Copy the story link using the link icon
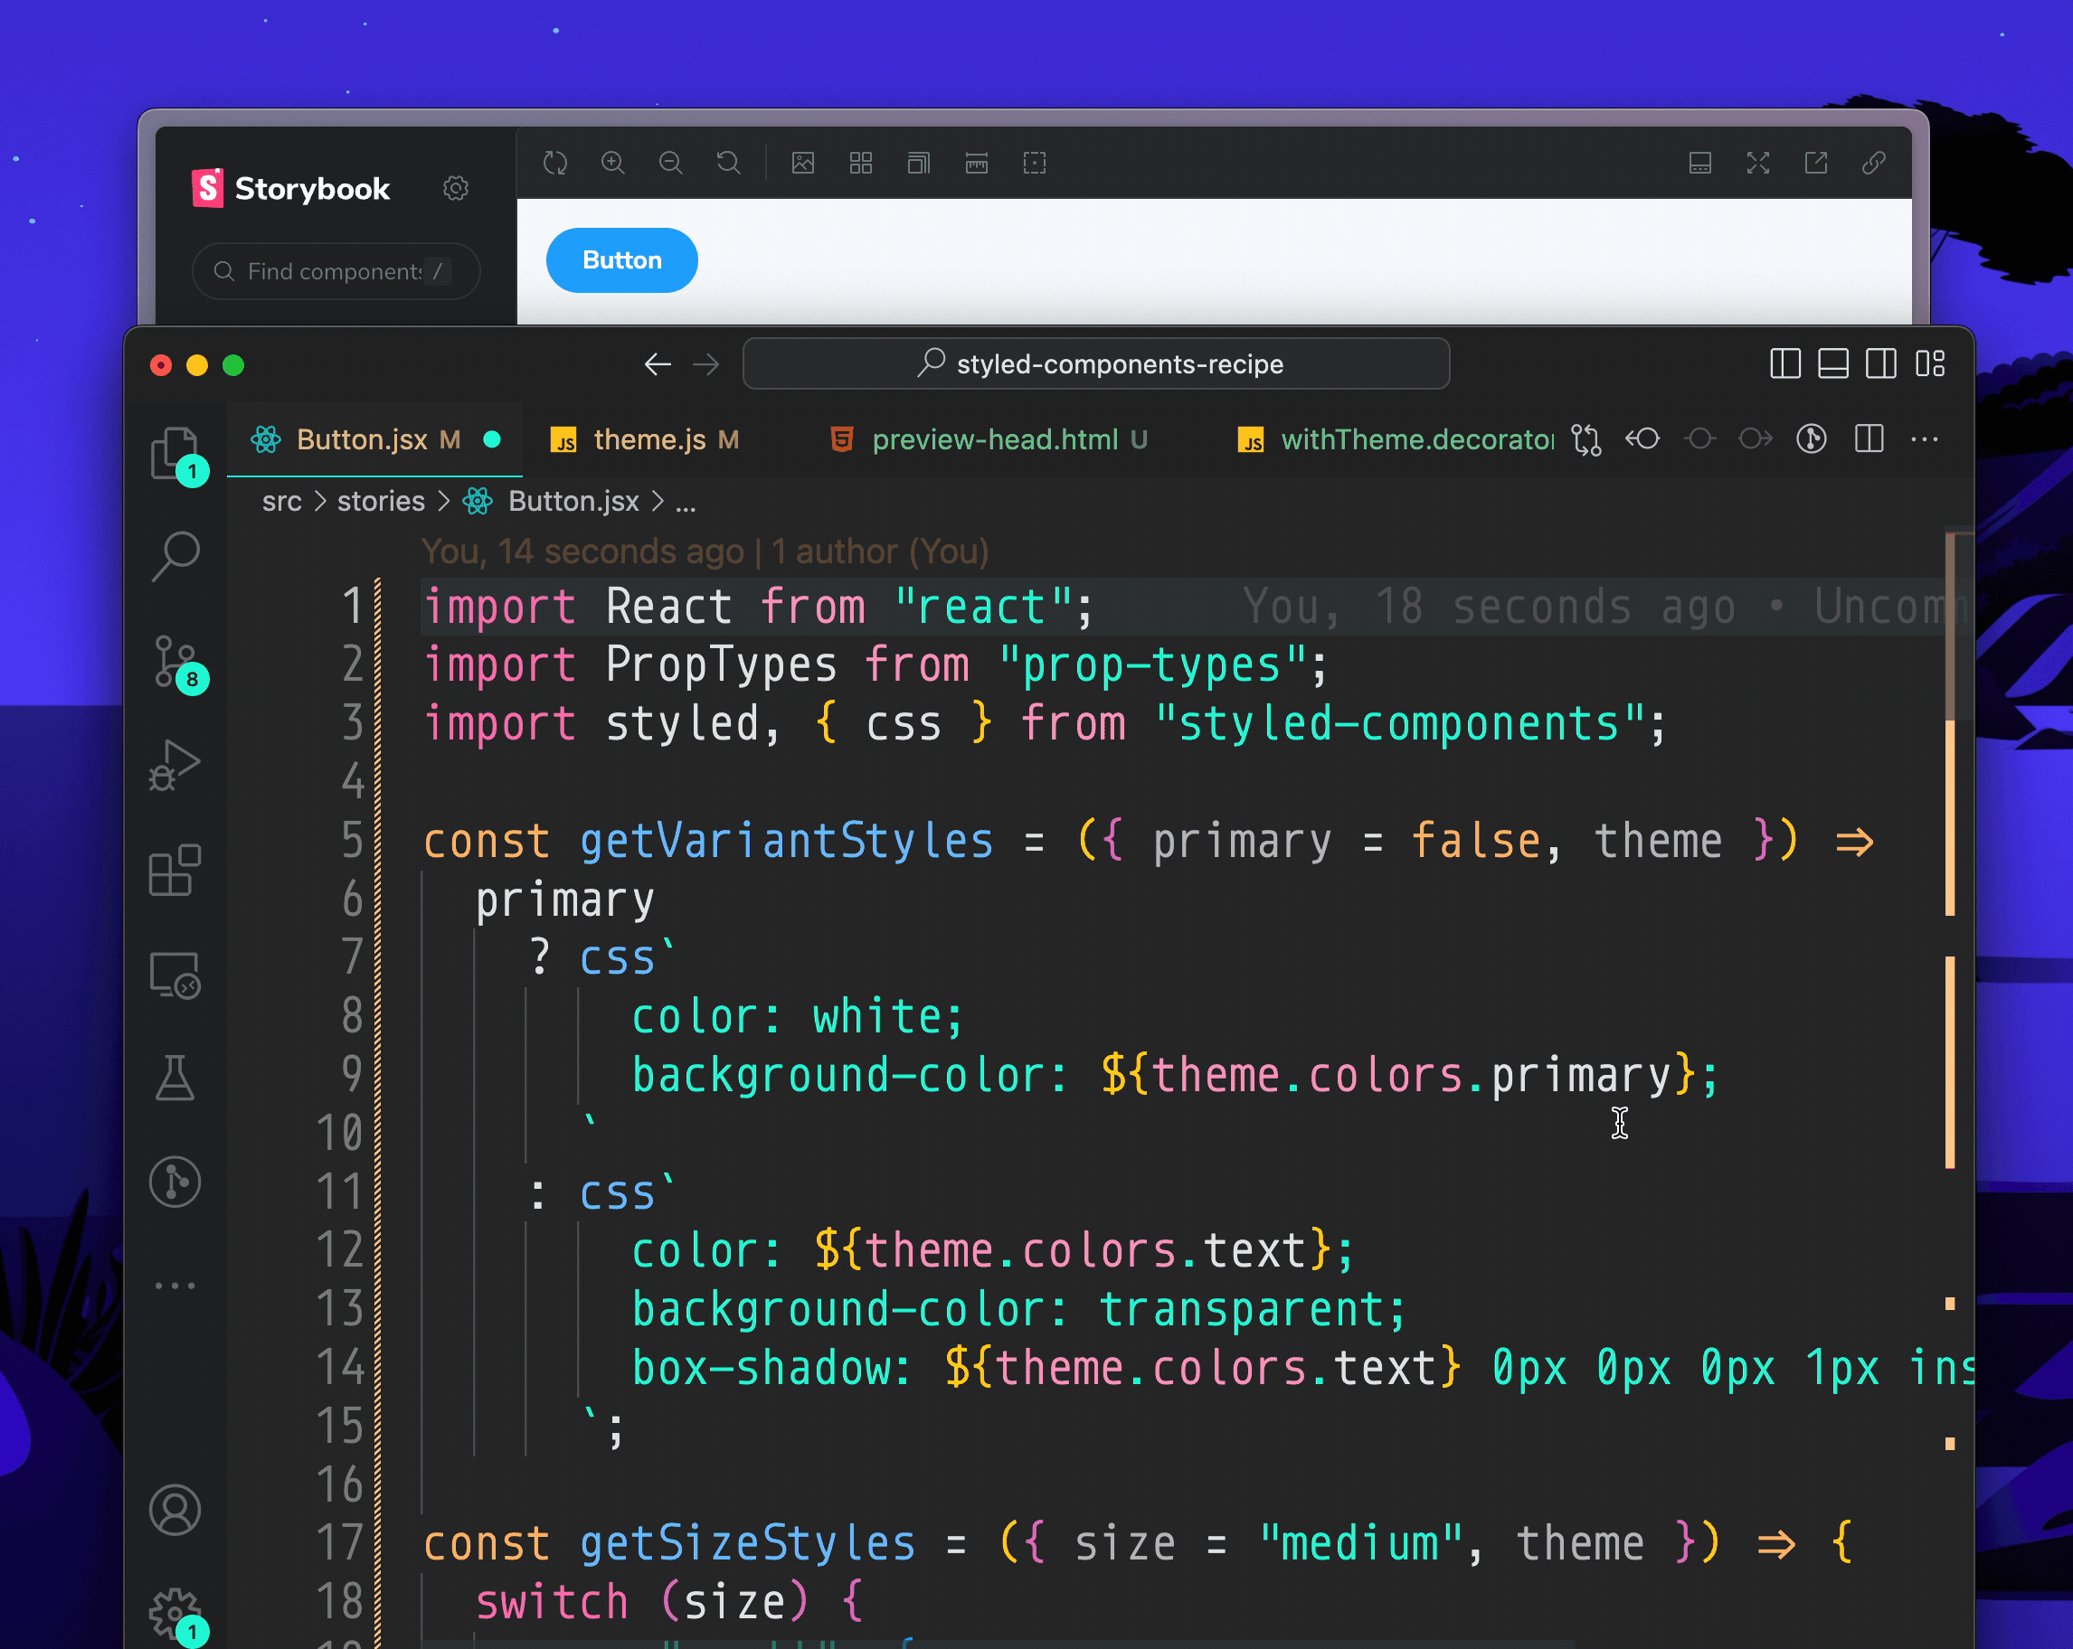Screen dimensions: 2073x1649 [1873, 164]
